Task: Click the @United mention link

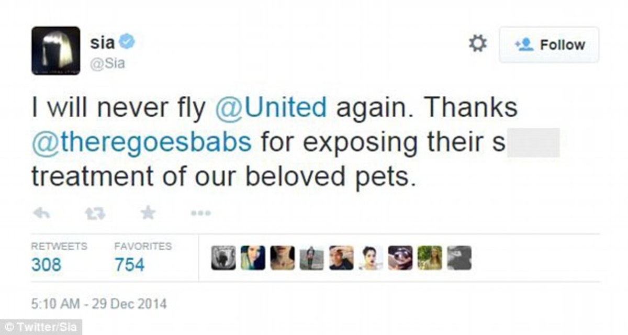Action: (x=271, y=107)
